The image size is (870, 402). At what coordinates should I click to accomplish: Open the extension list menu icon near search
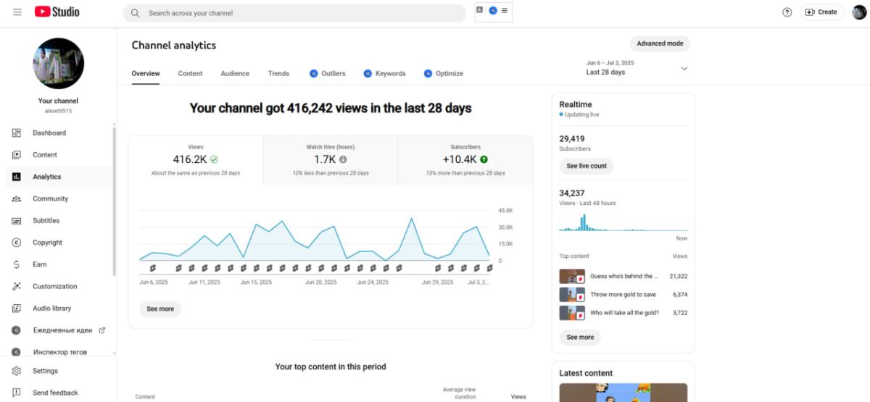click(505, 11)
